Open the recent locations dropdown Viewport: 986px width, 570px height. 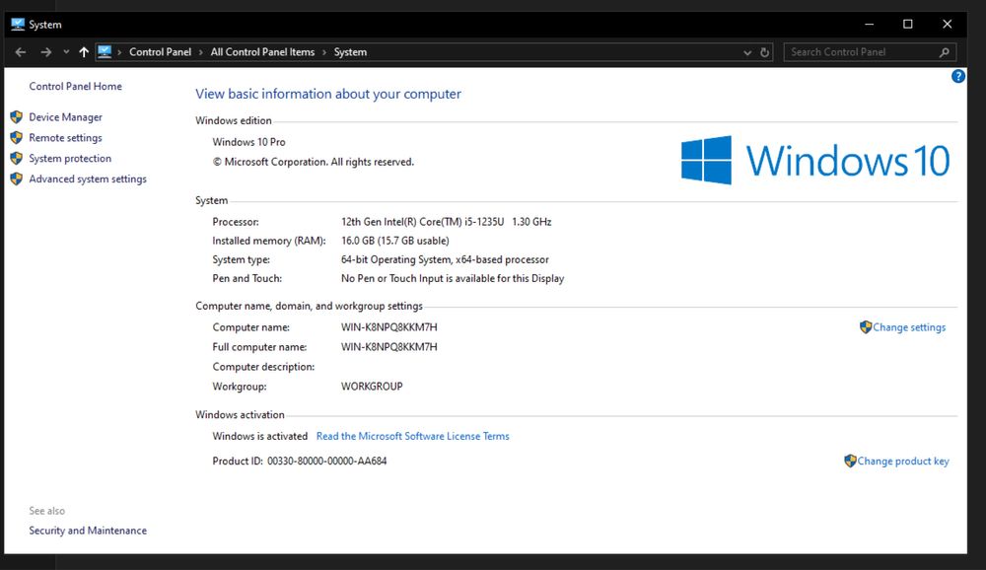[66, 52]
